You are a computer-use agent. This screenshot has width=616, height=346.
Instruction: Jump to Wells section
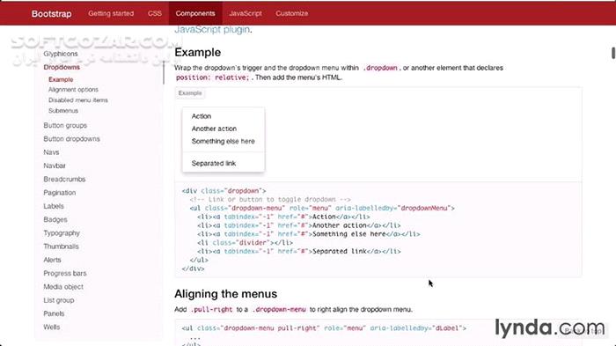pyautogui.click(x=52, y=328)
